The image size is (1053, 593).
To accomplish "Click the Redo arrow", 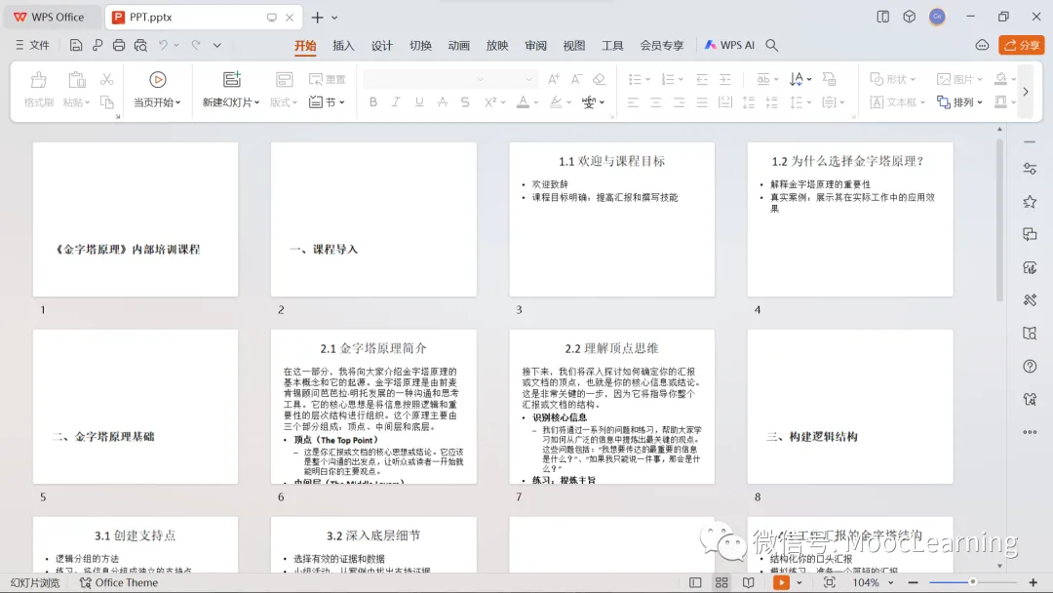I will (195, 45).
